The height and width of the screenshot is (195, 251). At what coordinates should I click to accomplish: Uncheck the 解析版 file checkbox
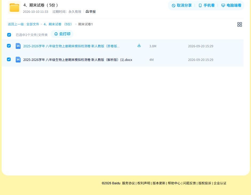[x=9, y=59]
